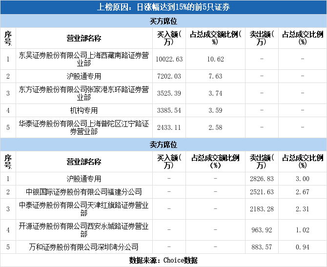Click sell amount 963.92
Screen dimensions: 327x267
pyautogui.click(x=262, y=230)
